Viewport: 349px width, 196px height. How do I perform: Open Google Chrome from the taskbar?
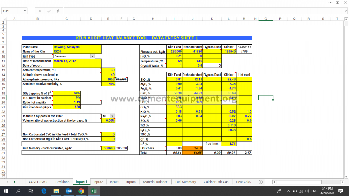tap(81, 191)
